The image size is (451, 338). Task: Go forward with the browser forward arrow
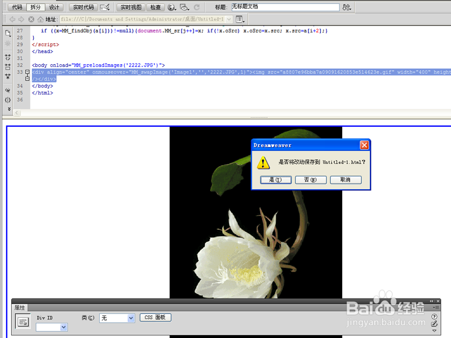click(x=21, y=19)
